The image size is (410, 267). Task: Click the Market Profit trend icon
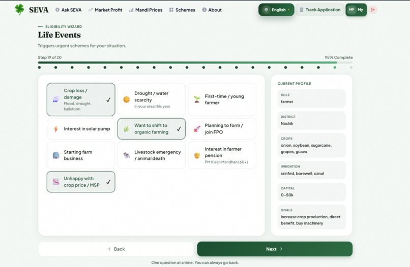pyautogui.click(x=91, y=10)
